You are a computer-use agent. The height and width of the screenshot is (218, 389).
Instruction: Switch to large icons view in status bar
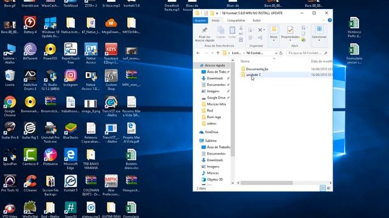point(329,188)
